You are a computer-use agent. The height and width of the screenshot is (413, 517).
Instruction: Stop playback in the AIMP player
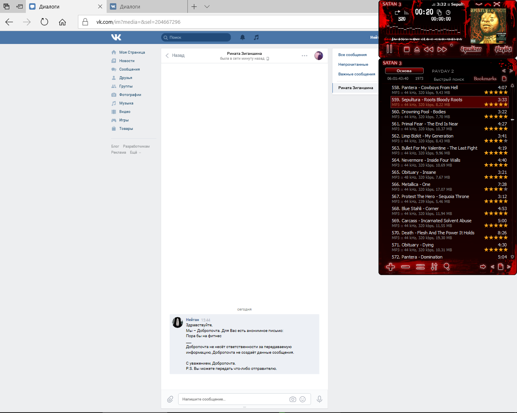[407, 49]
